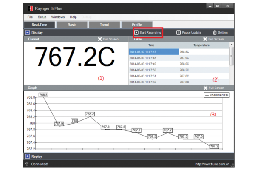
Task: Open the File menu
Action: click(x=30, y=17)
